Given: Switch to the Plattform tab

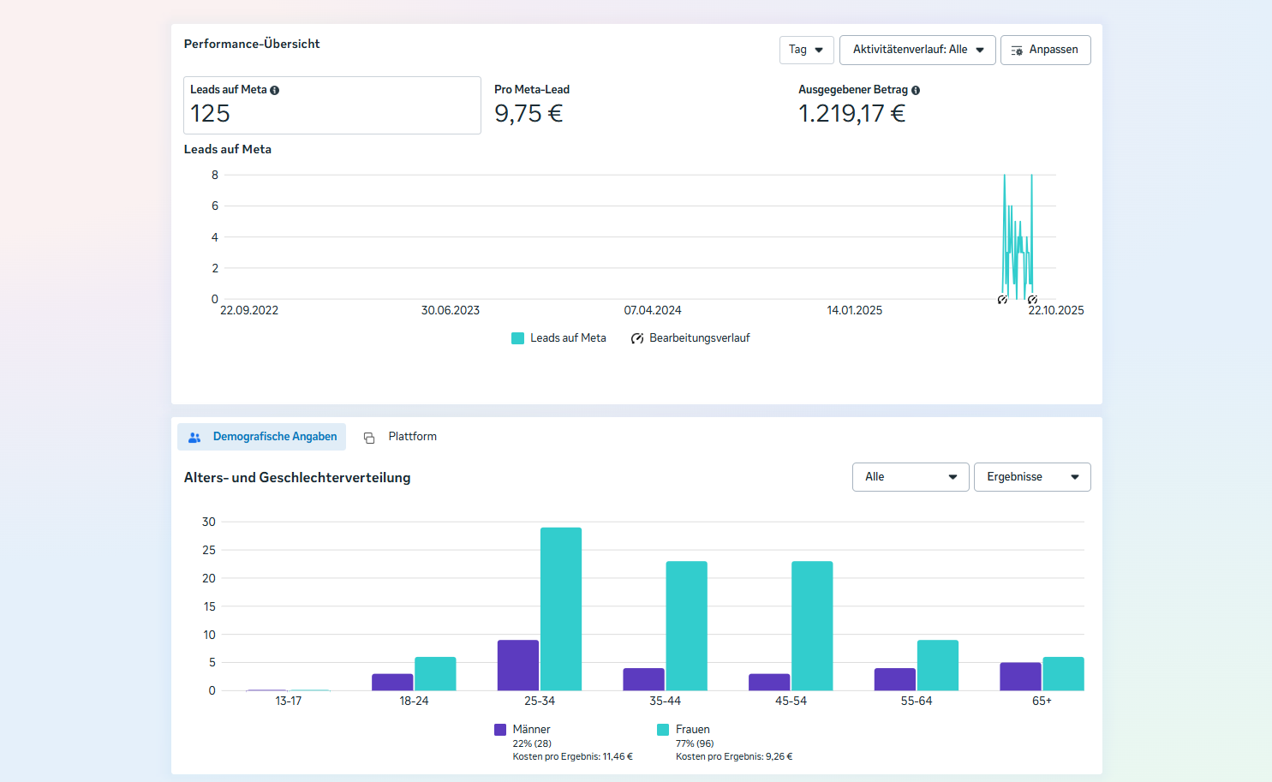Looking at the screenshot, I should (412, 437).
